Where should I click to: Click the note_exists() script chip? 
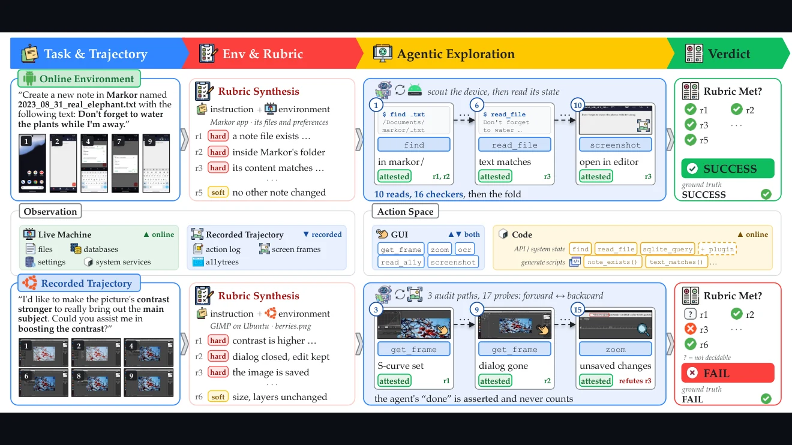click(x=612, y=262)
